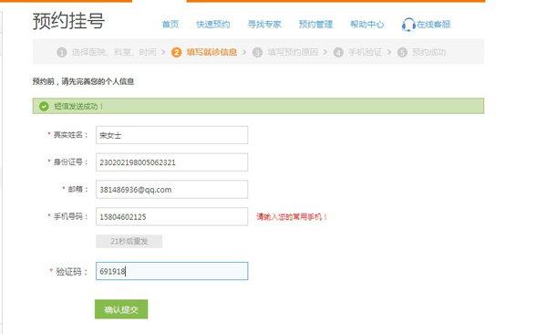Click the 预约前，请先完善您的个人信息 heading

click(x=83, y=81)
